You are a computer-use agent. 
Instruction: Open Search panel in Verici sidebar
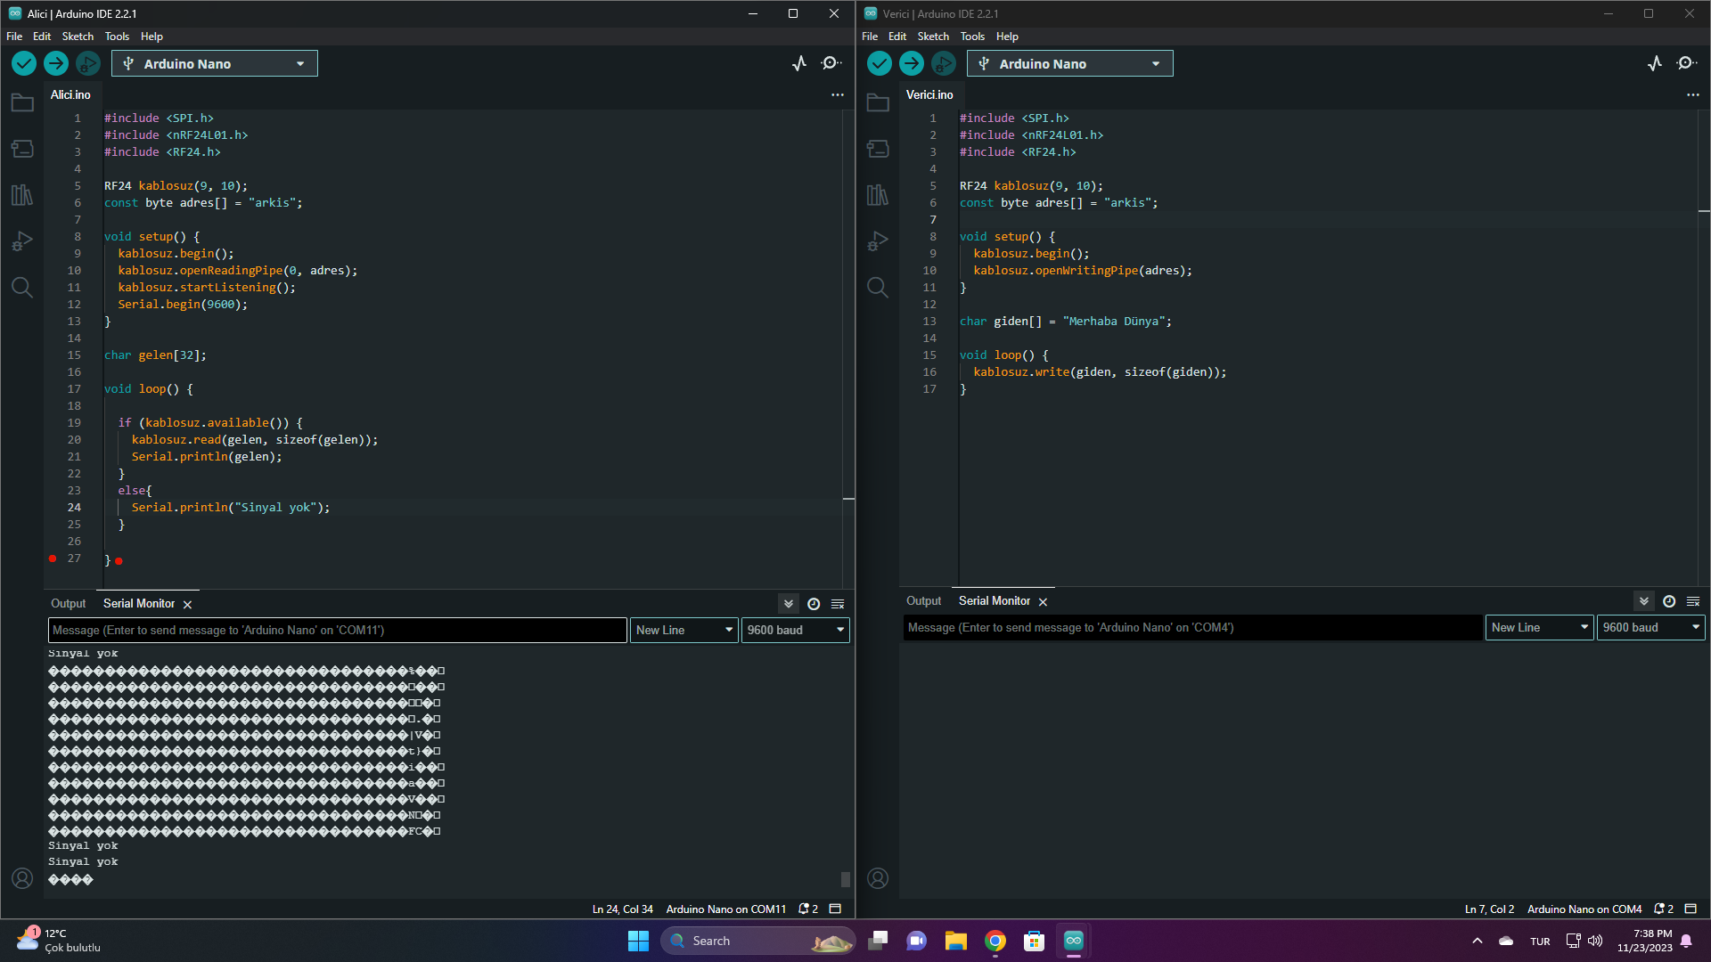pos(878,287)
